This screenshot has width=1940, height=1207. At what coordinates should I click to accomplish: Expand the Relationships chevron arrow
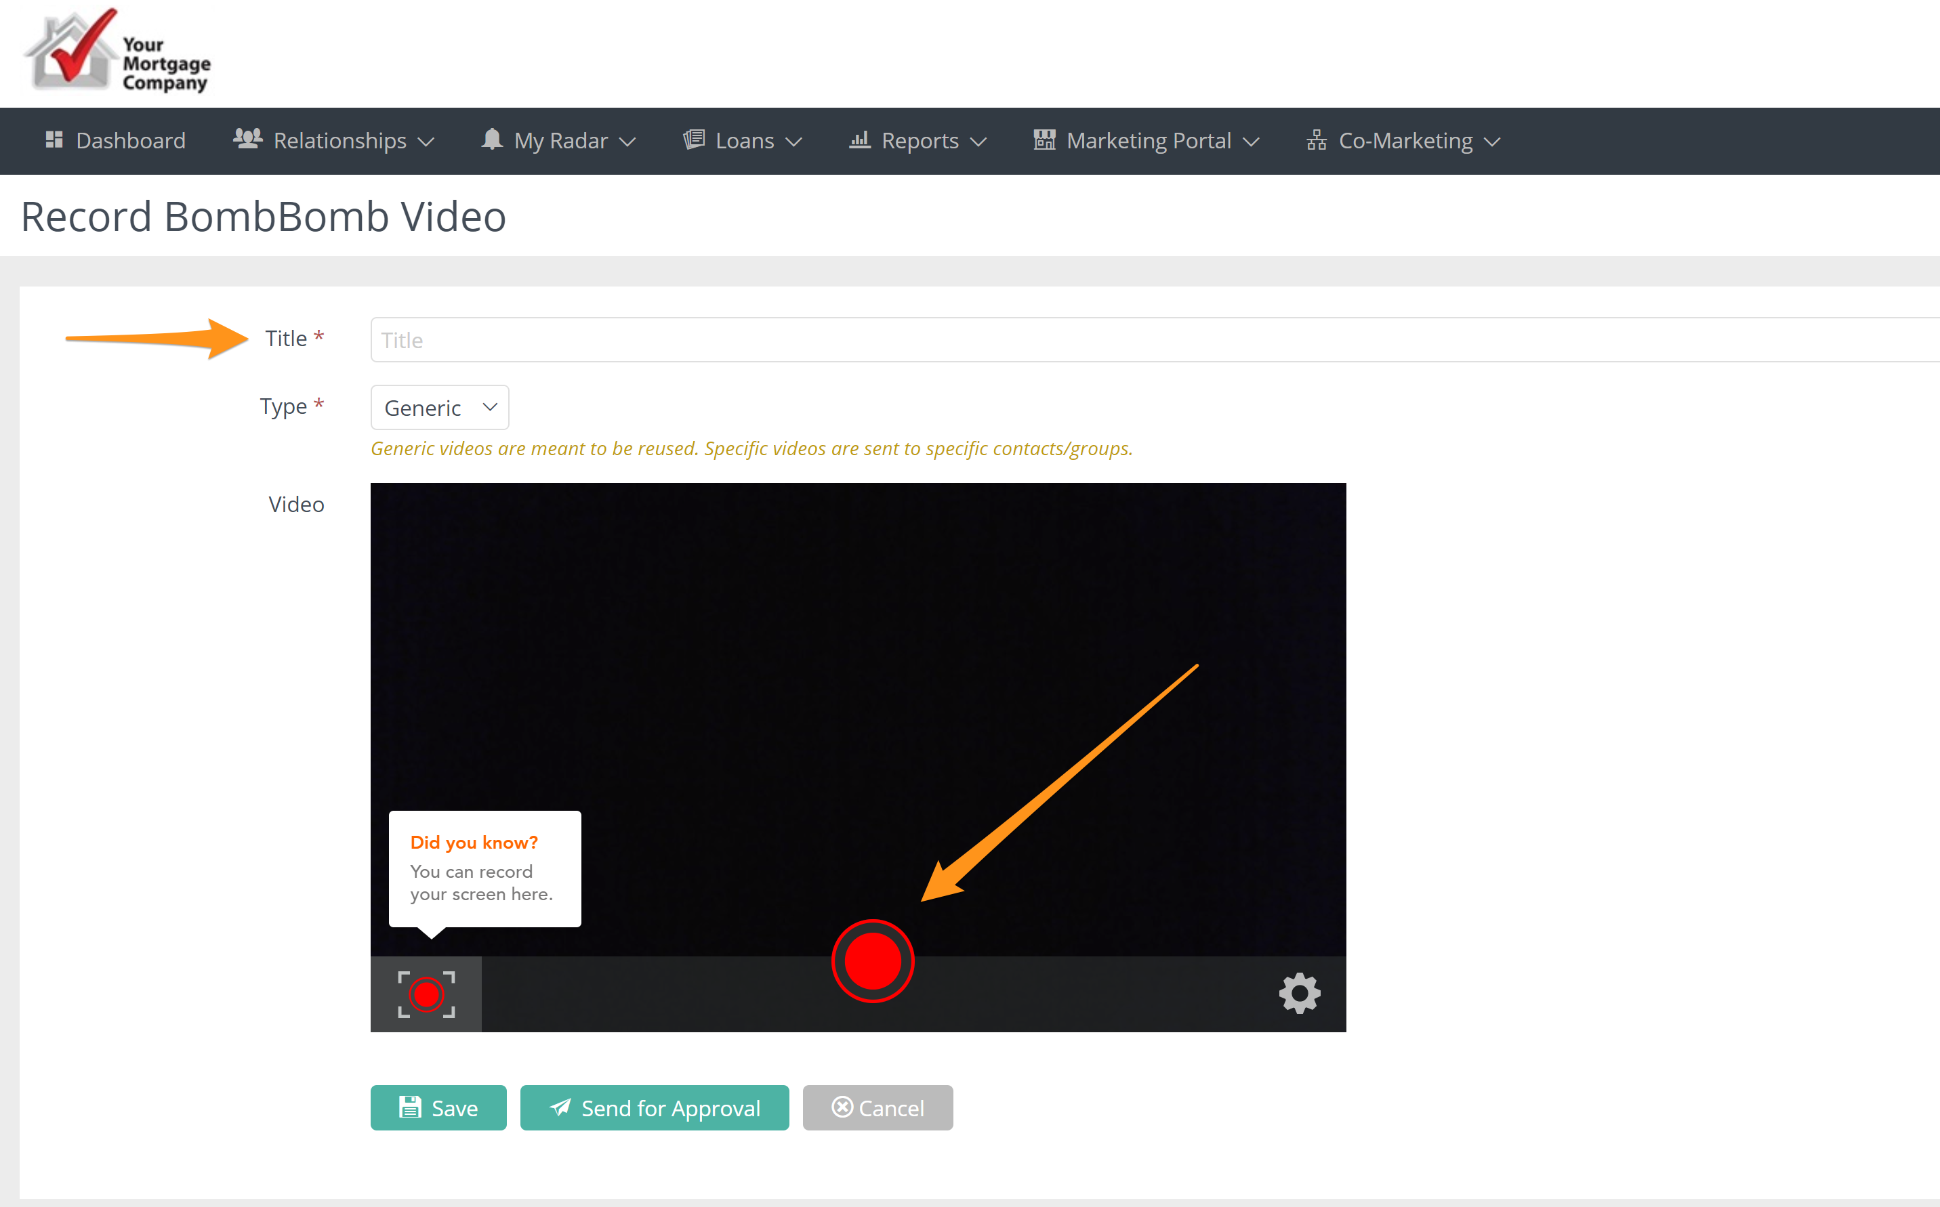pyautogui.click(x=426, y=142)
